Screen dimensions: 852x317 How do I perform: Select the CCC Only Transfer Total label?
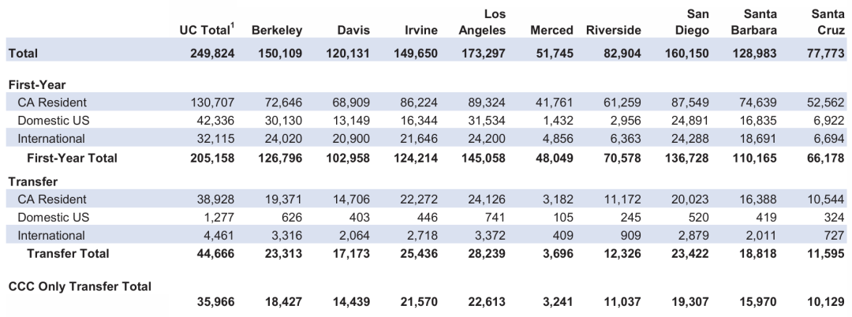click(x=80, y=286)
